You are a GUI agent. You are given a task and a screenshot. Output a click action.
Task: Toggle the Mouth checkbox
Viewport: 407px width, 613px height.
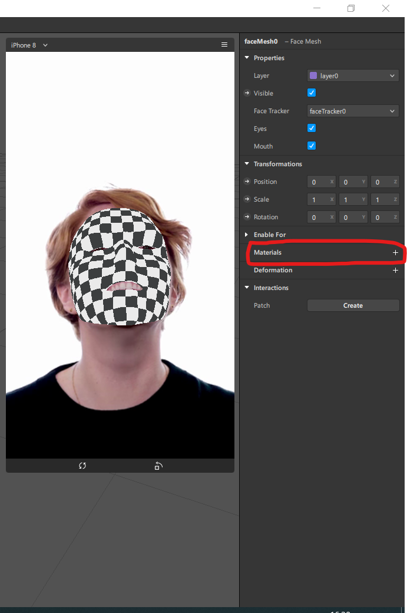[312, 146]
